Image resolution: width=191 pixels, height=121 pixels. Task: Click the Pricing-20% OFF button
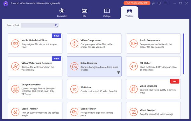click(x=137, y=3)
